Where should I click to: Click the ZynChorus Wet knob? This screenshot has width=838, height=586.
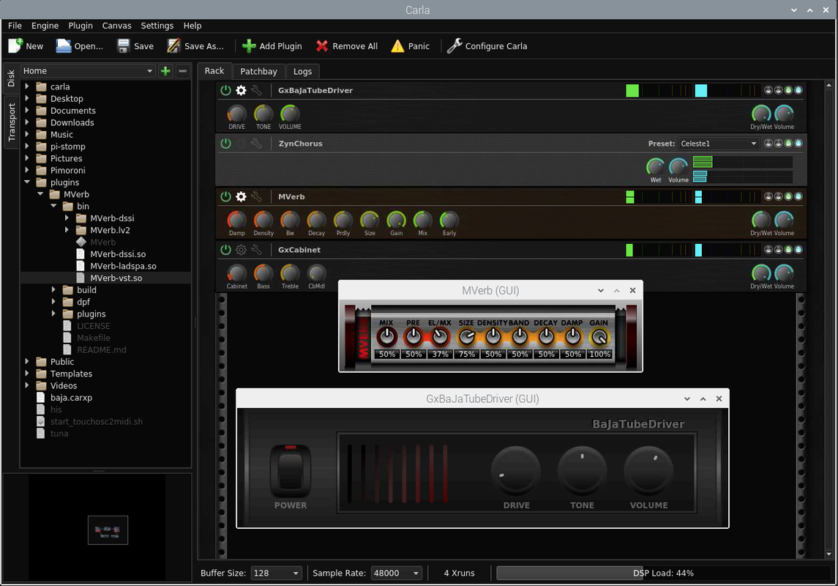(656, 167)
